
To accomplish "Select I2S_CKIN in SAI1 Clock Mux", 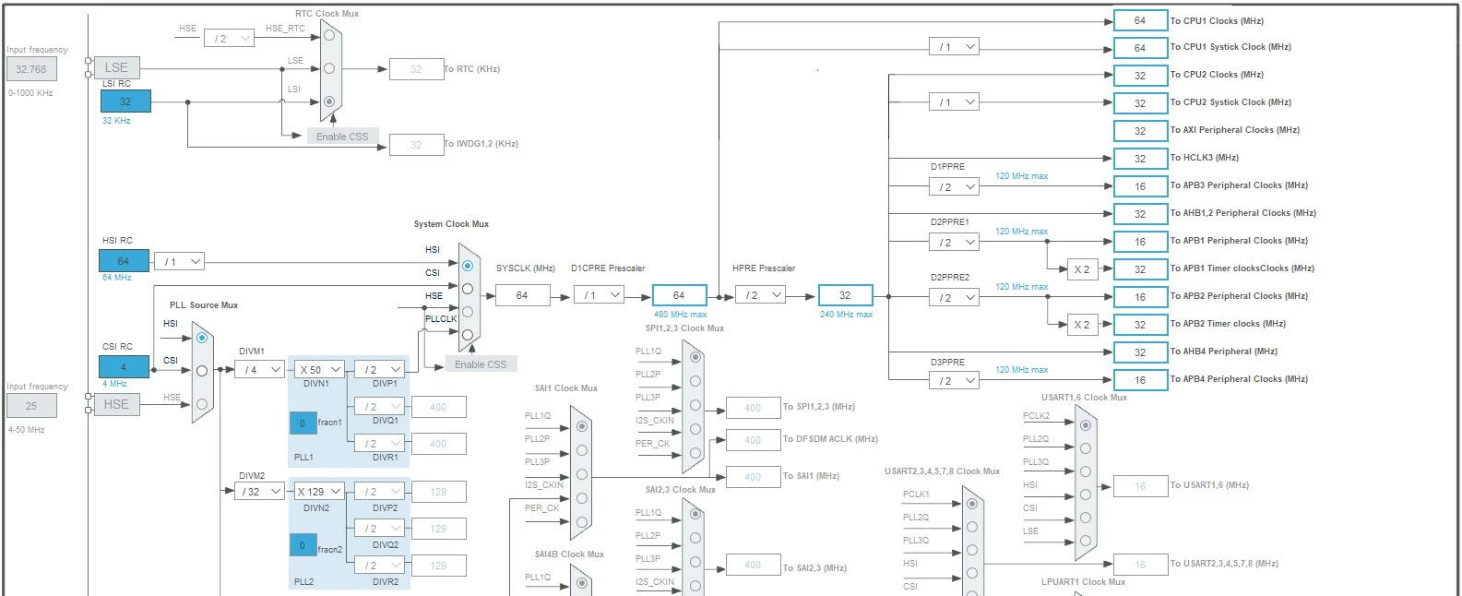I will tap(582, 498).
